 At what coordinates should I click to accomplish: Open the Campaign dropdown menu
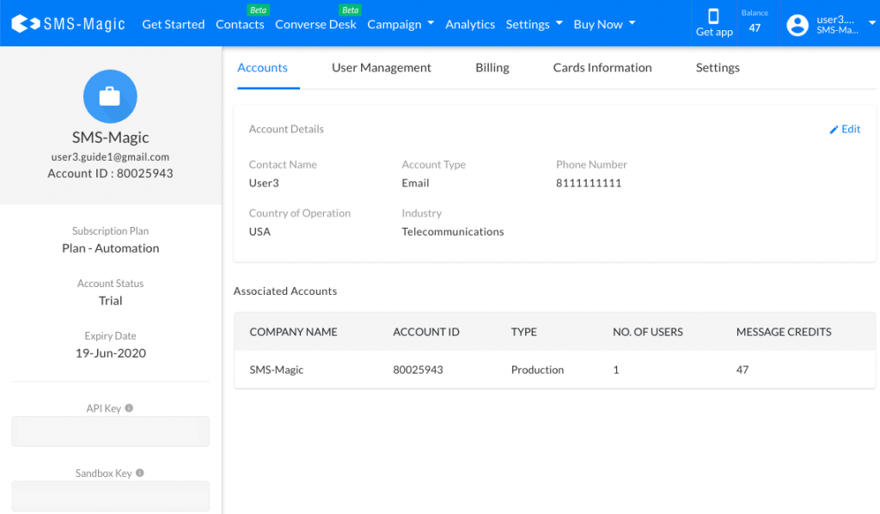pos(400,24)
